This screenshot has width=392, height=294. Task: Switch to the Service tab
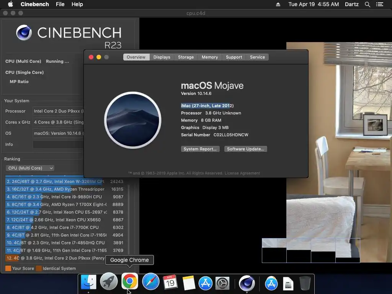click(x=258, y=57)
